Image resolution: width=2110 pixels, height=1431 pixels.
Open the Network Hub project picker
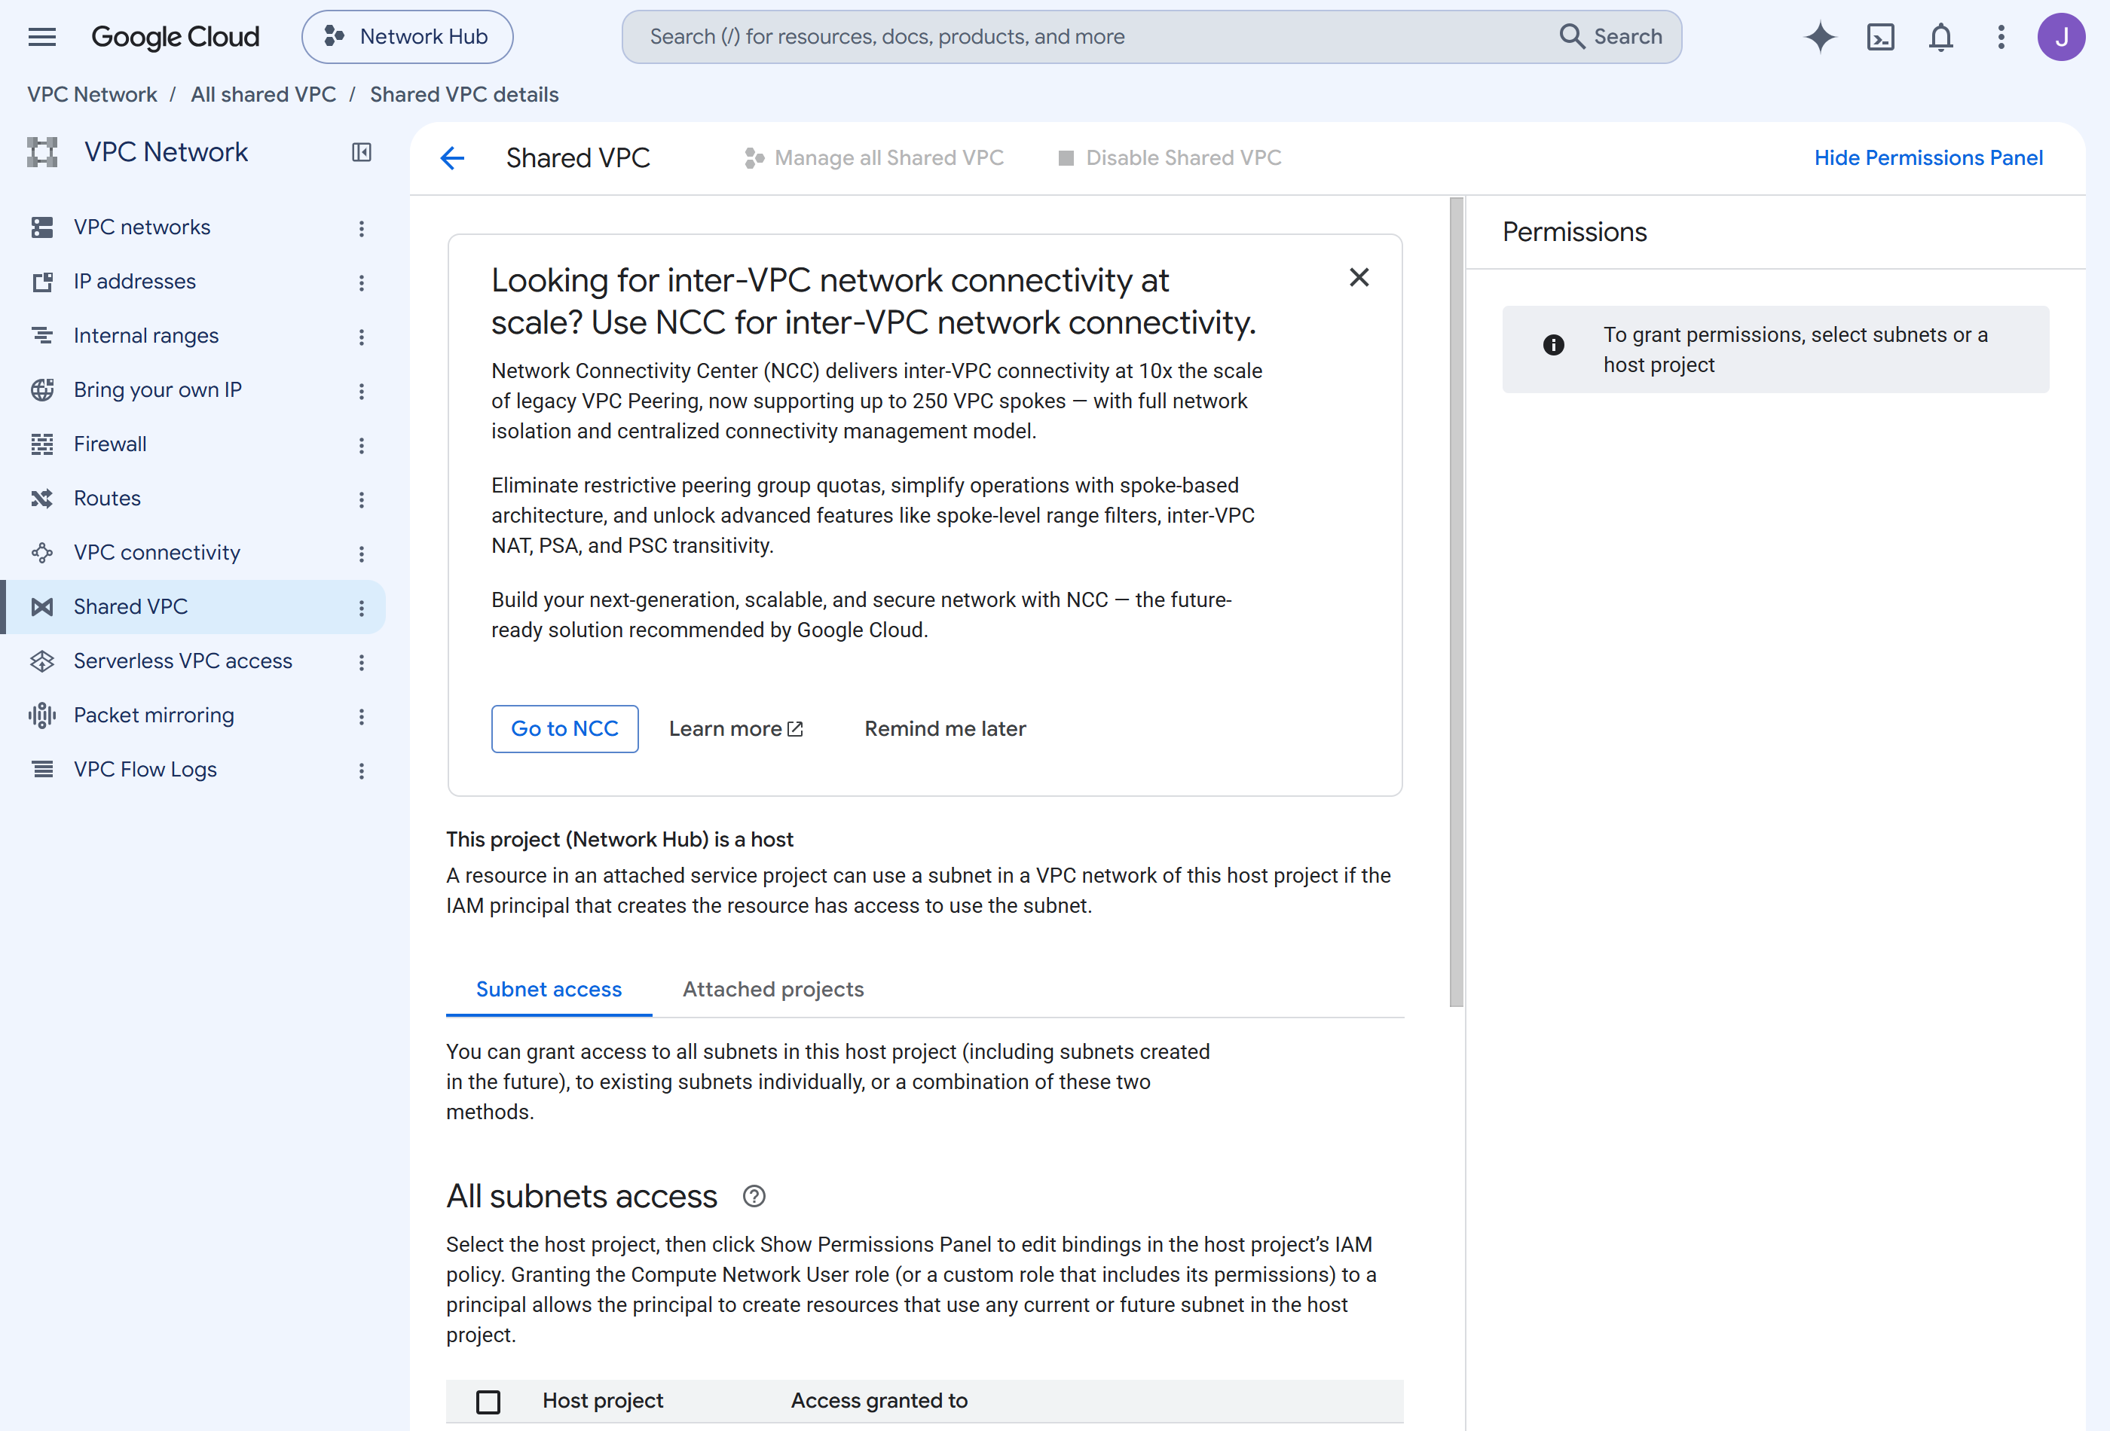407,36
